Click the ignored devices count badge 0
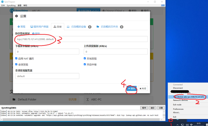This screenshot has width=208, height=126. 90,27
